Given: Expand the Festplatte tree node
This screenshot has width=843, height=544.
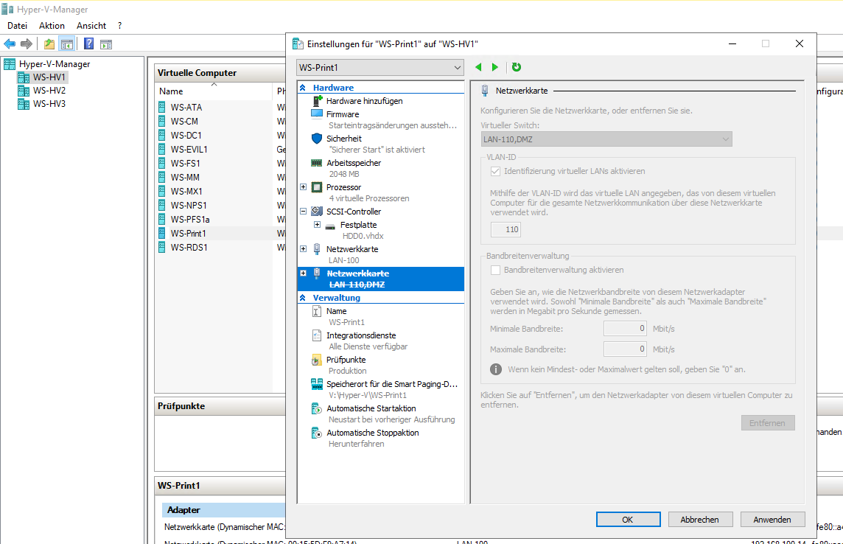Looking at the screenshot, I should tap(317, 225).
